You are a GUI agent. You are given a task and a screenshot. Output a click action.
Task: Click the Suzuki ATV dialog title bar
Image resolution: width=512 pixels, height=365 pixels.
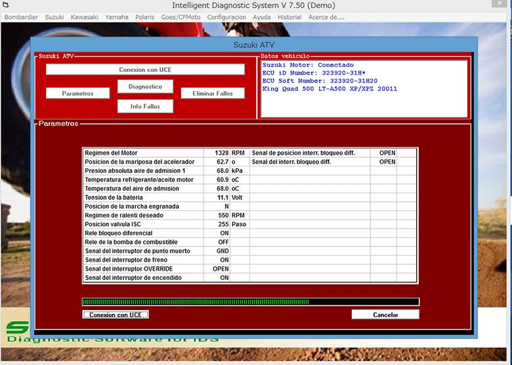coord(254,45)
